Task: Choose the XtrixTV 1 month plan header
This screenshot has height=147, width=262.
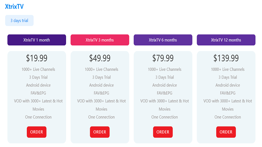Action: coord(37,40)
